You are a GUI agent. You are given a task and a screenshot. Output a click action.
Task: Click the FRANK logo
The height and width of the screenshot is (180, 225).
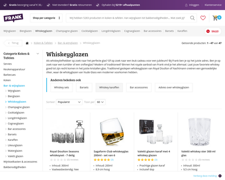tap(13, 17)
